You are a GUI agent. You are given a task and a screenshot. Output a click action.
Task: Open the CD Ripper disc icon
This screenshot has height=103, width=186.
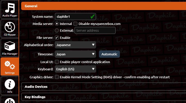9,28
